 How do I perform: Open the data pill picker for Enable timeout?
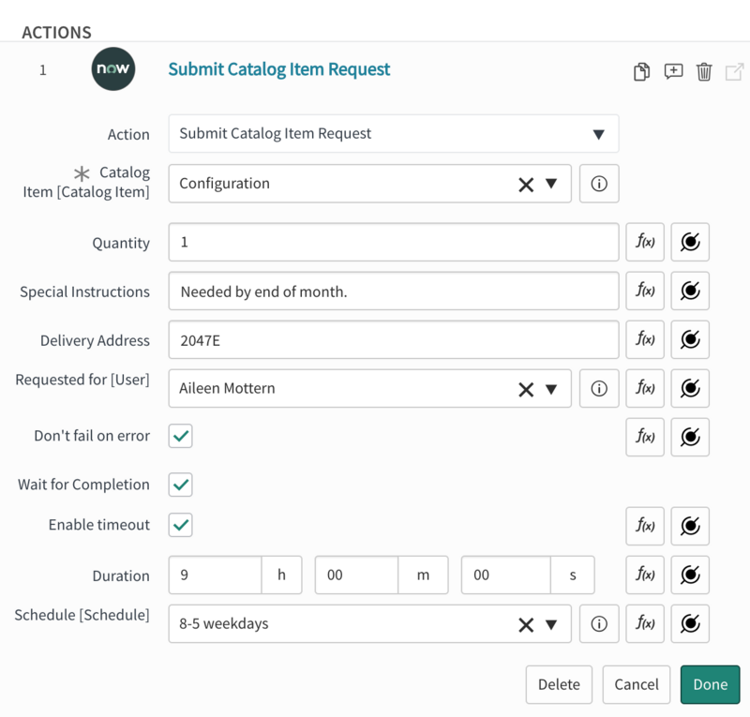(x=690, y=526)
